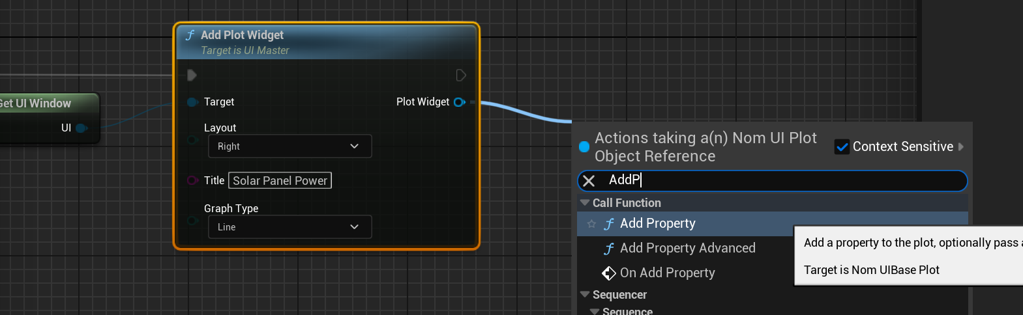Collapse the Call Function category
Image resolution: width=1023 pixels, height=315 pixels.
(585, 203)
